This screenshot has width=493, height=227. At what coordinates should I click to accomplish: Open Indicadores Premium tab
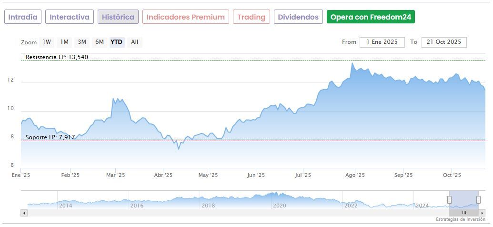pos(185,17)
